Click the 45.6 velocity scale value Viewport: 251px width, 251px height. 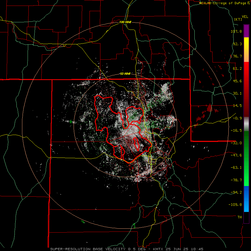237,81
